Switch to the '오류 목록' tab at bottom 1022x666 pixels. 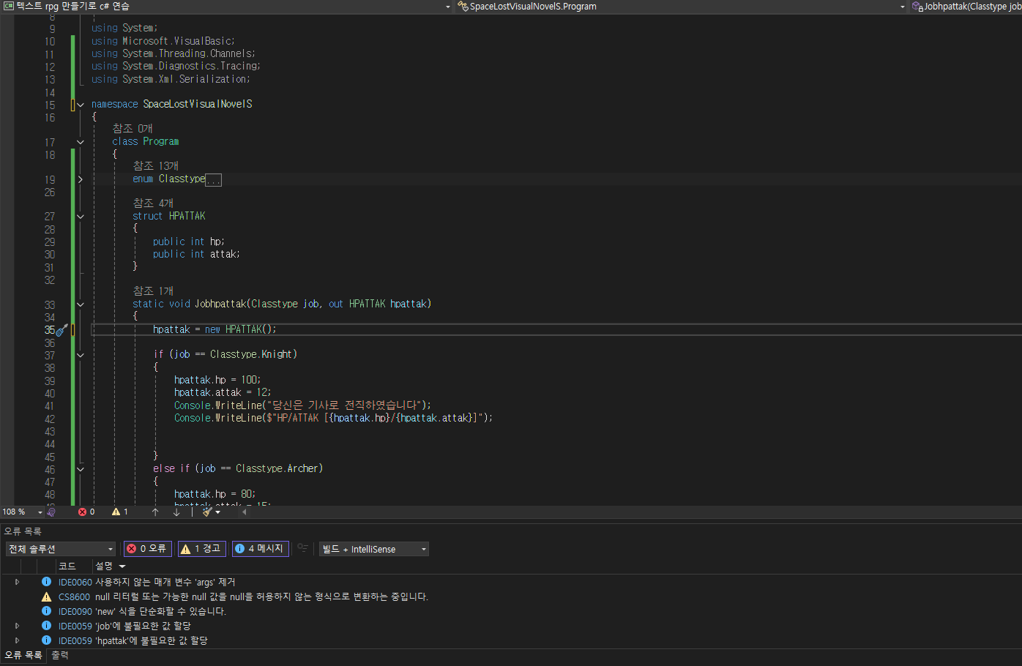coord(23,656)
